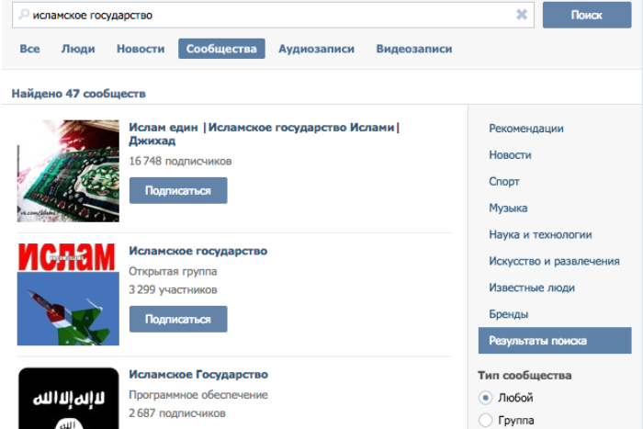Open the carpet thumbnail of first community
Image resolution: width=643 pixels, height=429 pixels.
click(68, 171)
